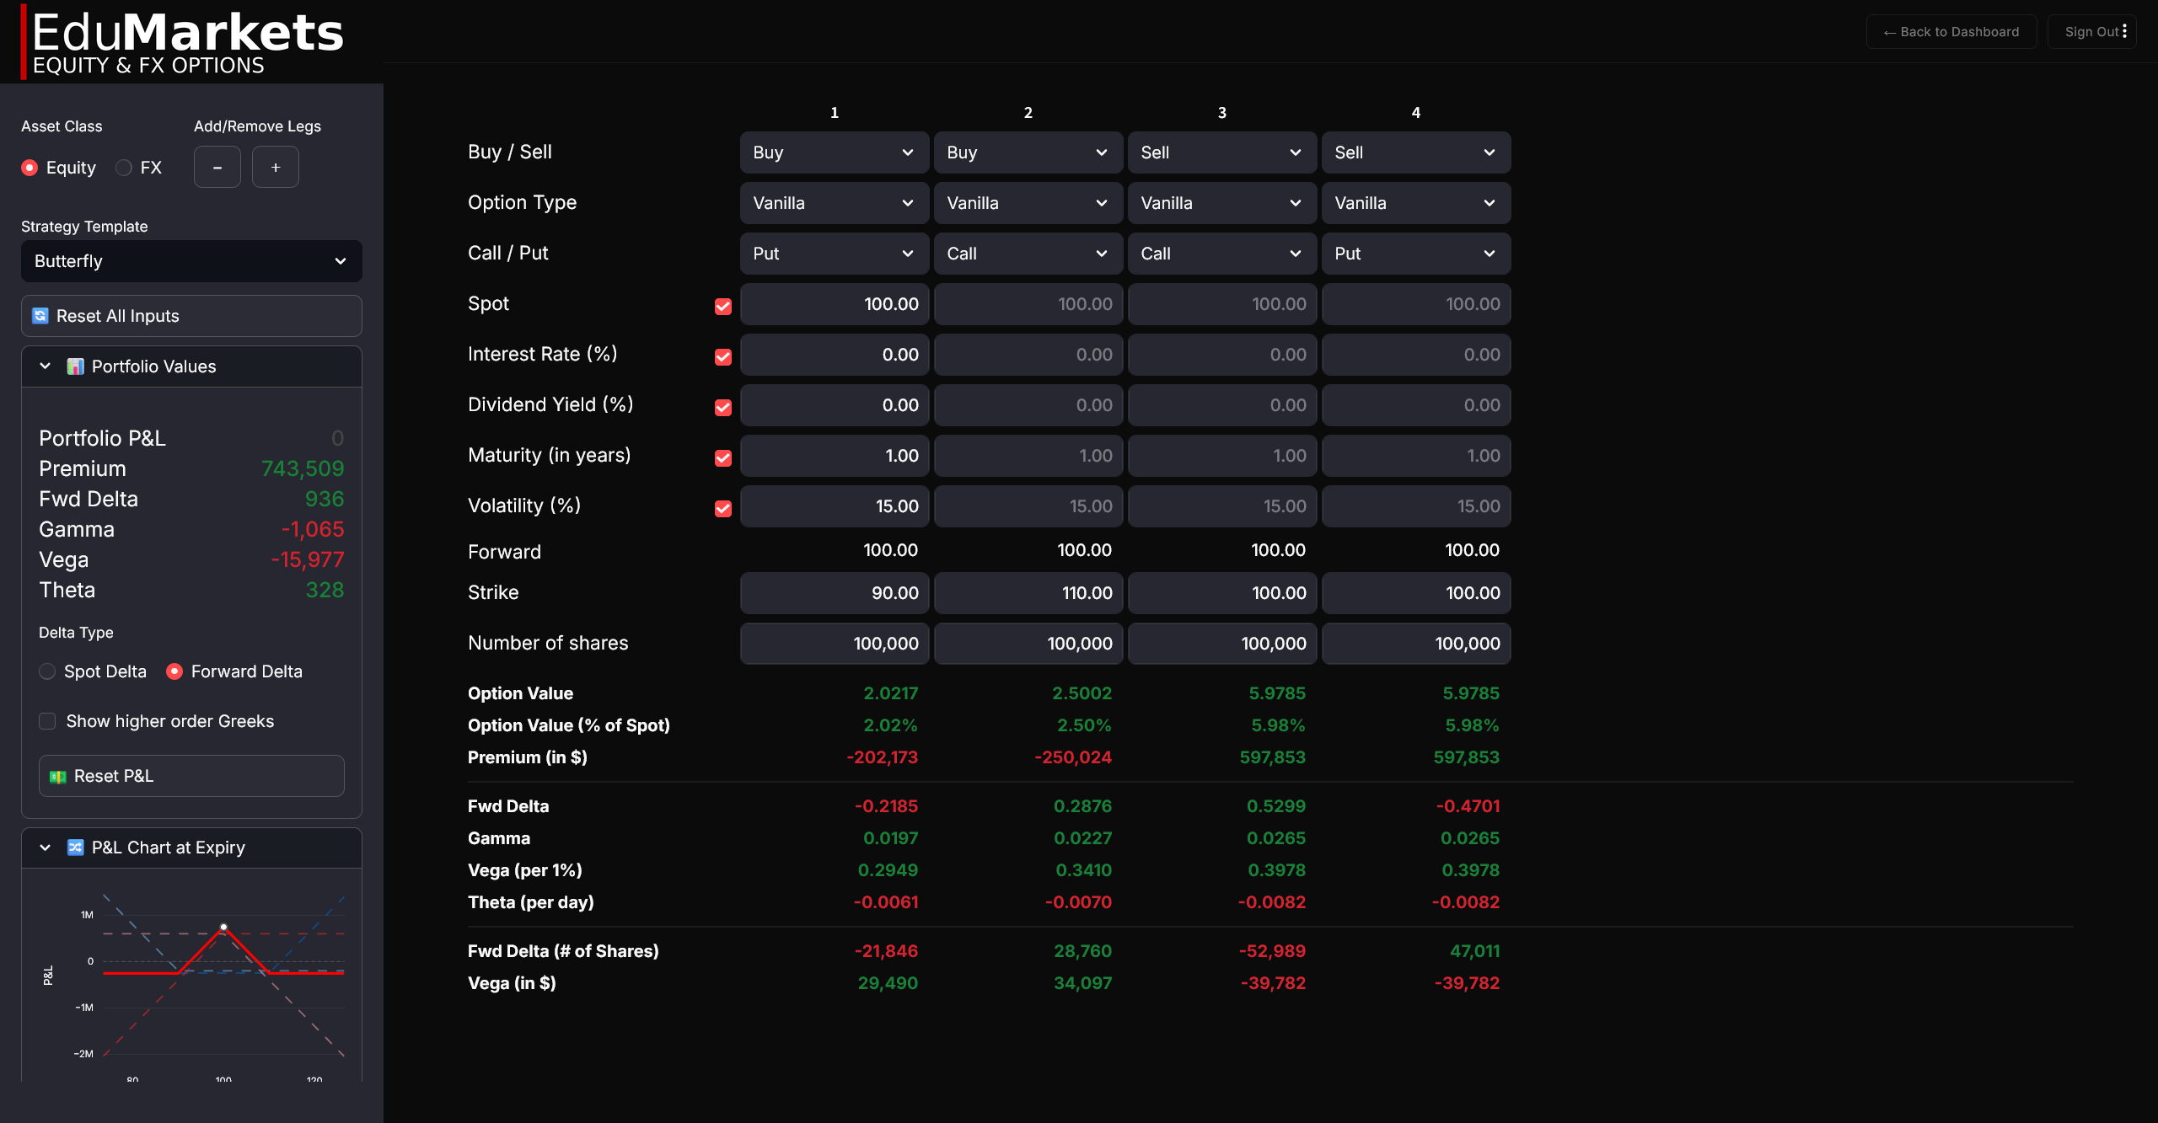Enable the Show higher order Greeks checkbox
The height and width of the screenshot is (1123, 2158).
coord(47,721)
